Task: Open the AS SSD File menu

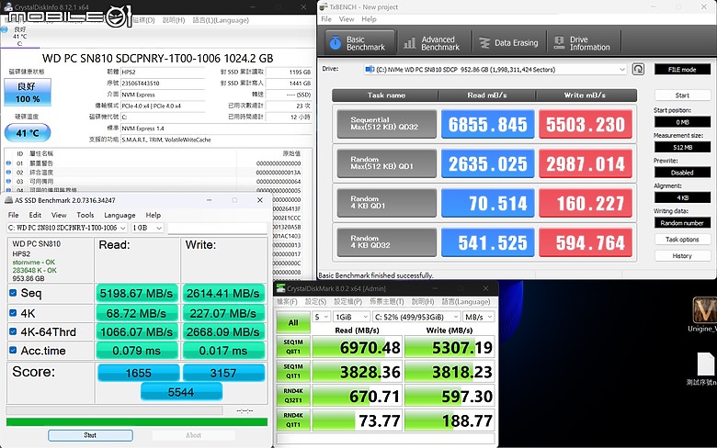Action: point(13,215)
